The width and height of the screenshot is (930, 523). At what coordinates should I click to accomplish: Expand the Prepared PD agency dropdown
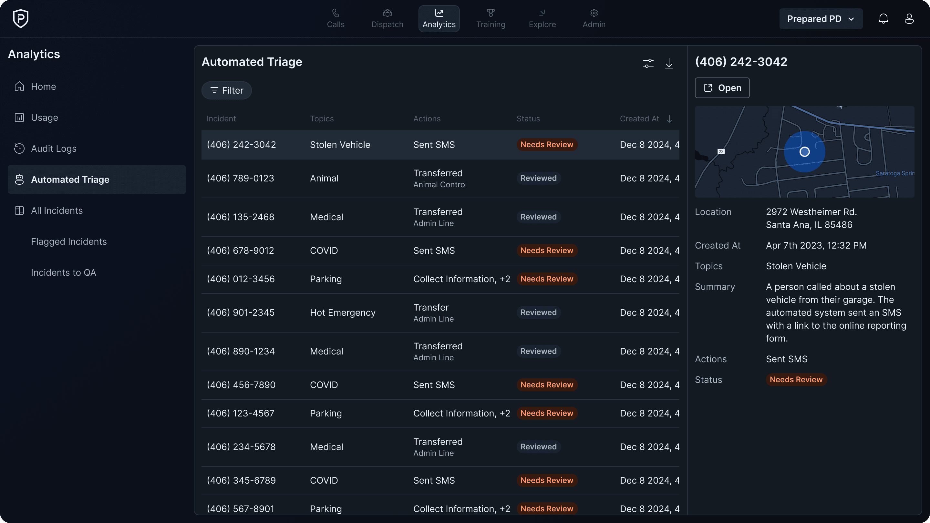(x=820, y=19)
